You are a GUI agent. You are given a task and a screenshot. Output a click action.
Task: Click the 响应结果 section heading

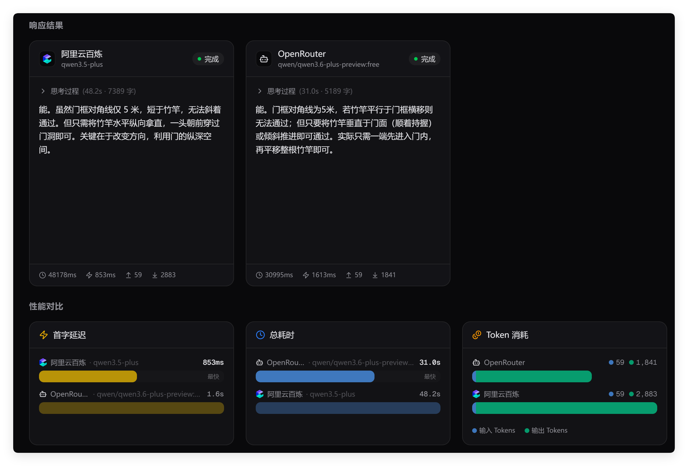pos(46,25)
